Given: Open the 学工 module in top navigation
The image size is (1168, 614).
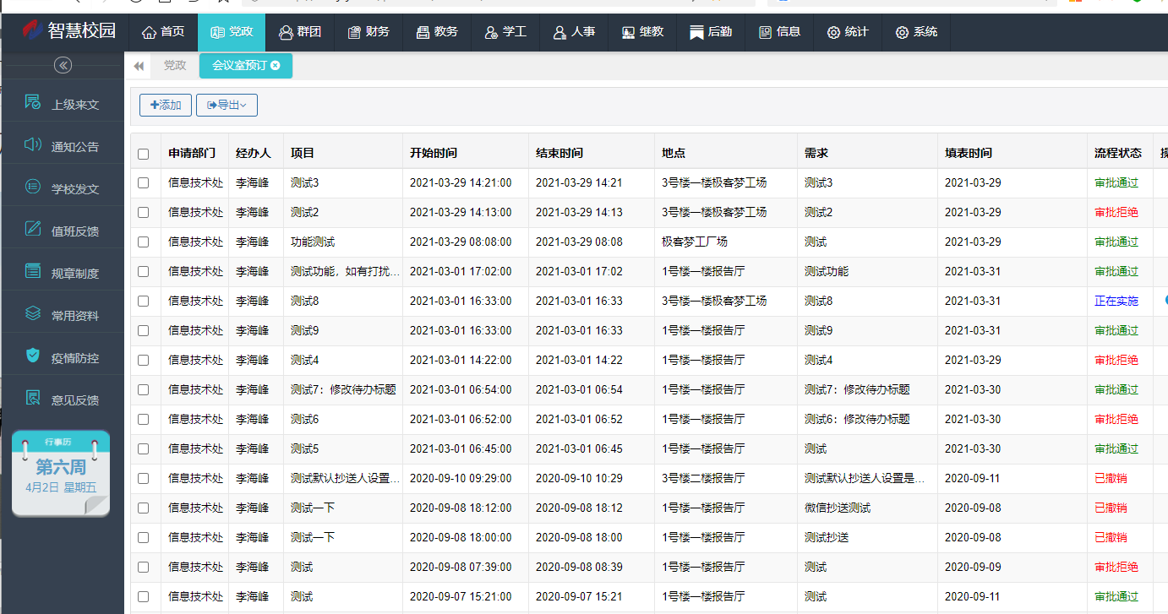Looking at the screenshot, I should pos(505,32).
